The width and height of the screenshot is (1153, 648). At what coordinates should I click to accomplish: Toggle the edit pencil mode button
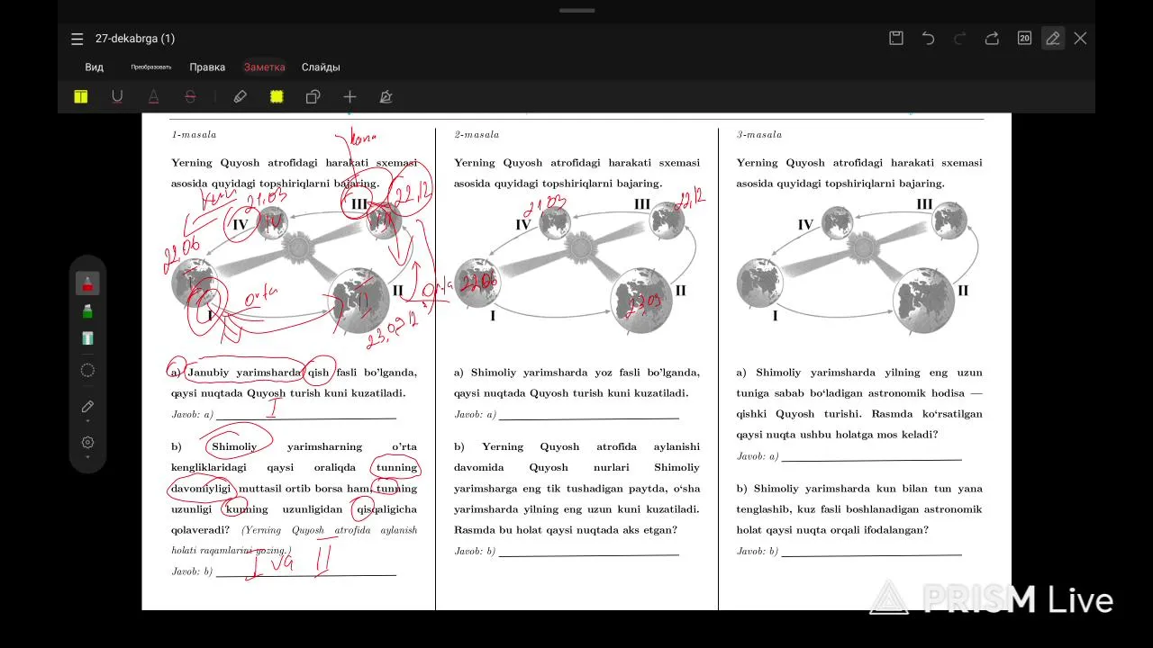(1052, 38)
